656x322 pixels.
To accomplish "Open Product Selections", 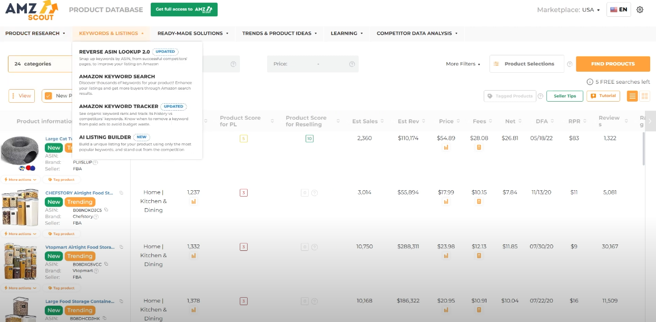I will coord(526,64).
